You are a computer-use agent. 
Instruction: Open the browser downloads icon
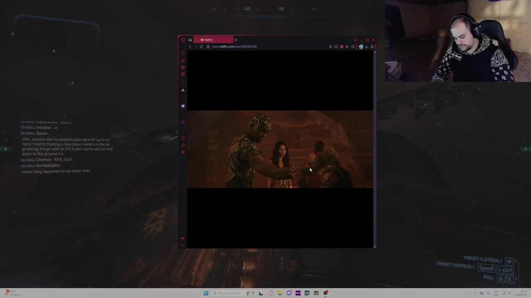[x=366, y=47]
